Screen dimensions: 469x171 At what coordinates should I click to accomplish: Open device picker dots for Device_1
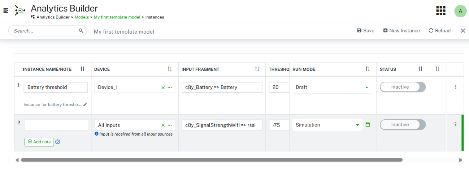point(170,87)
